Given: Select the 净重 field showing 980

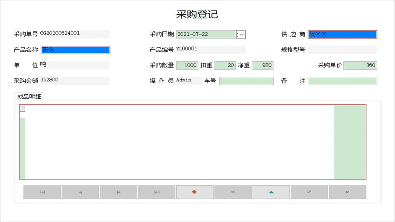Looking at the screenshot, I should pos(263,65).
